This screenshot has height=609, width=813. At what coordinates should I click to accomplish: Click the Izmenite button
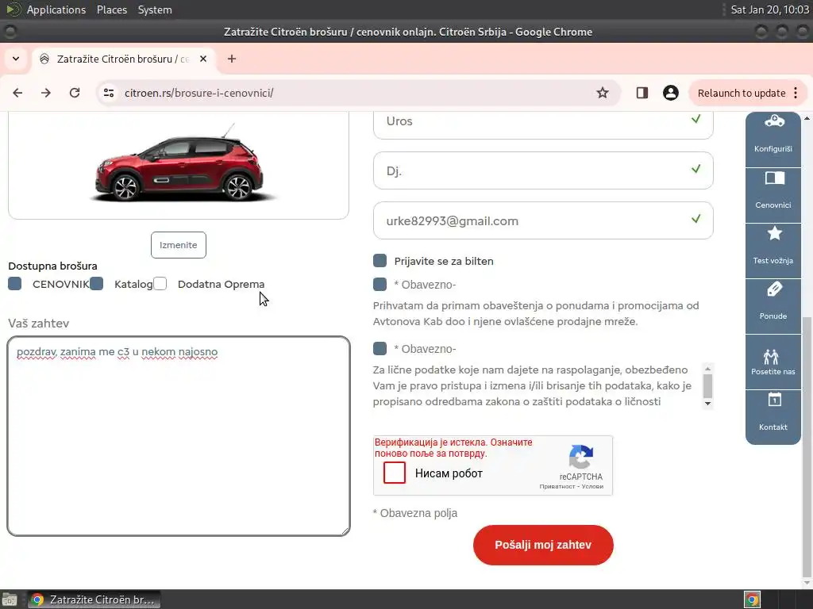pyautogui.click(x=179, y=245)
